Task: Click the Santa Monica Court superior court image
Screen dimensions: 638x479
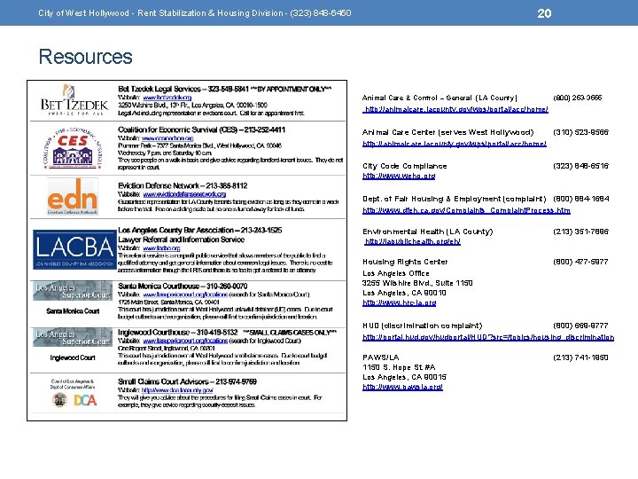Action: pos(73,291)
